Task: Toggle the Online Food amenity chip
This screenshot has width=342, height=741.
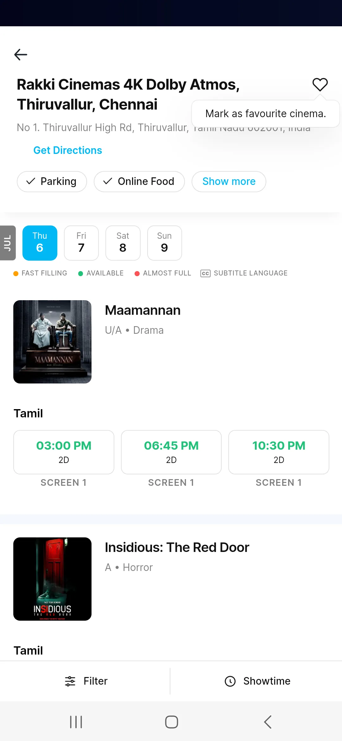Action: click(x=139, y=181)
